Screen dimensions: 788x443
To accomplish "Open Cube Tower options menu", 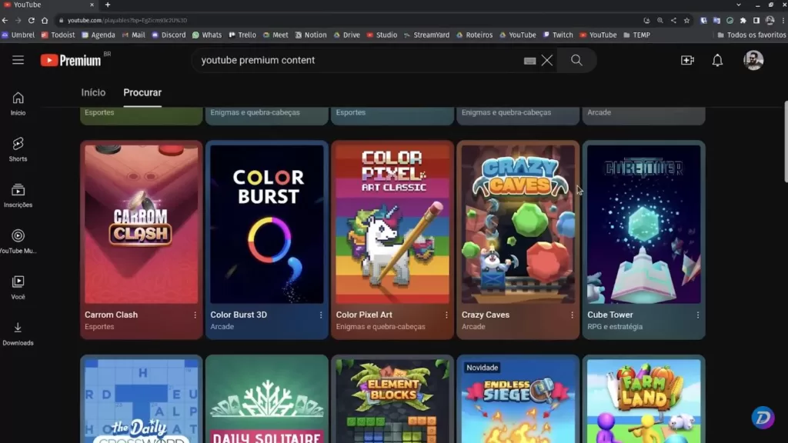I will [x=697, y=315].
